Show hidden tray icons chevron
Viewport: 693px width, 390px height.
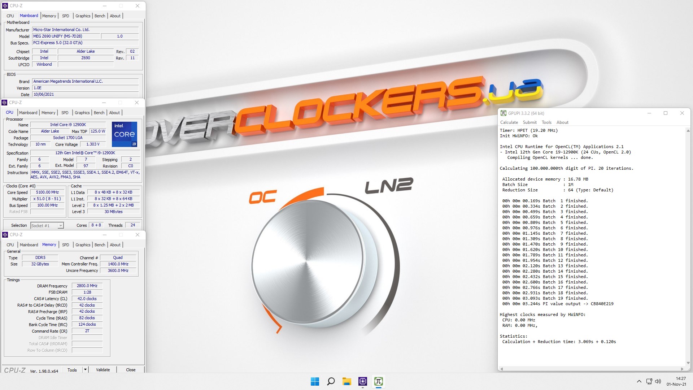click(x=639, y=381)
